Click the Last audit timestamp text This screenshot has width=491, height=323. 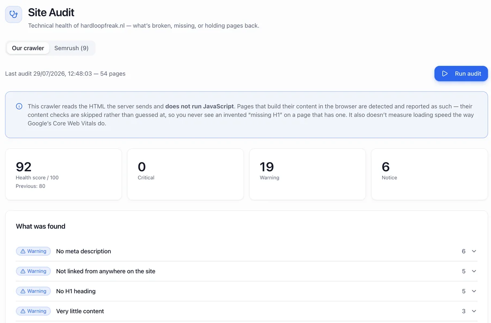click(x=65, y=74)
